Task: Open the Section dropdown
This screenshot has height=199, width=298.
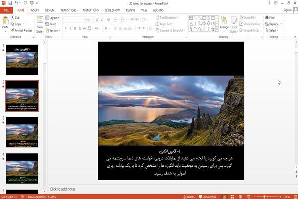Action: coord(53,30)
